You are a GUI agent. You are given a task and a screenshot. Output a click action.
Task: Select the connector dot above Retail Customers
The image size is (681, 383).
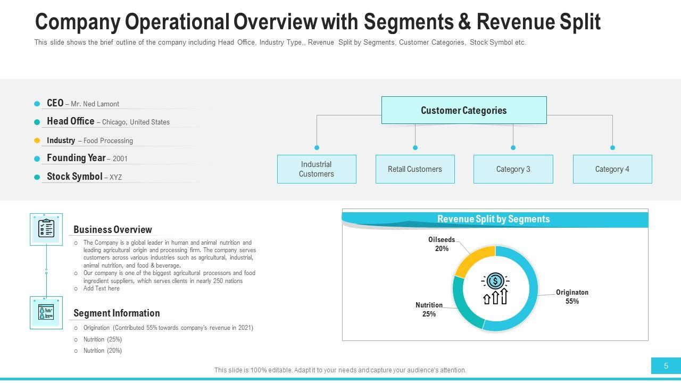[x=415, y=147]
